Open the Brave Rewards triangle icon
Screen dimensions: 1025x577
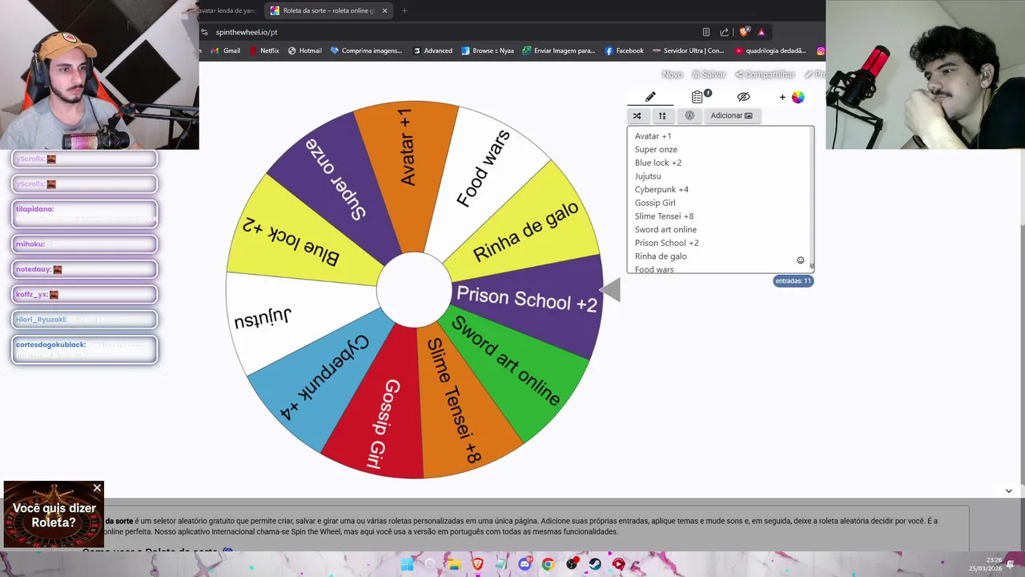point(761,32)
